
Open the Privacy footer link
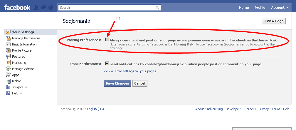coord(263,109)
